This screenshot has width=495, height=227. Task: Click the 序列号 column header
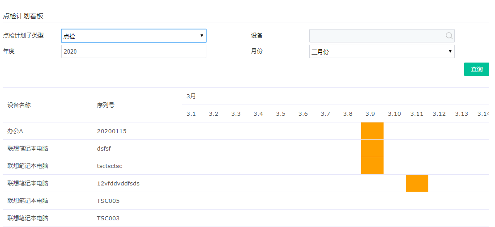(106, 105)
